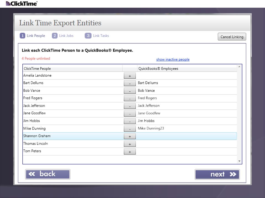265x198 pixels.
Task: Click QuickBooks employee Mike Dunning23
Action: pos(151,128)
